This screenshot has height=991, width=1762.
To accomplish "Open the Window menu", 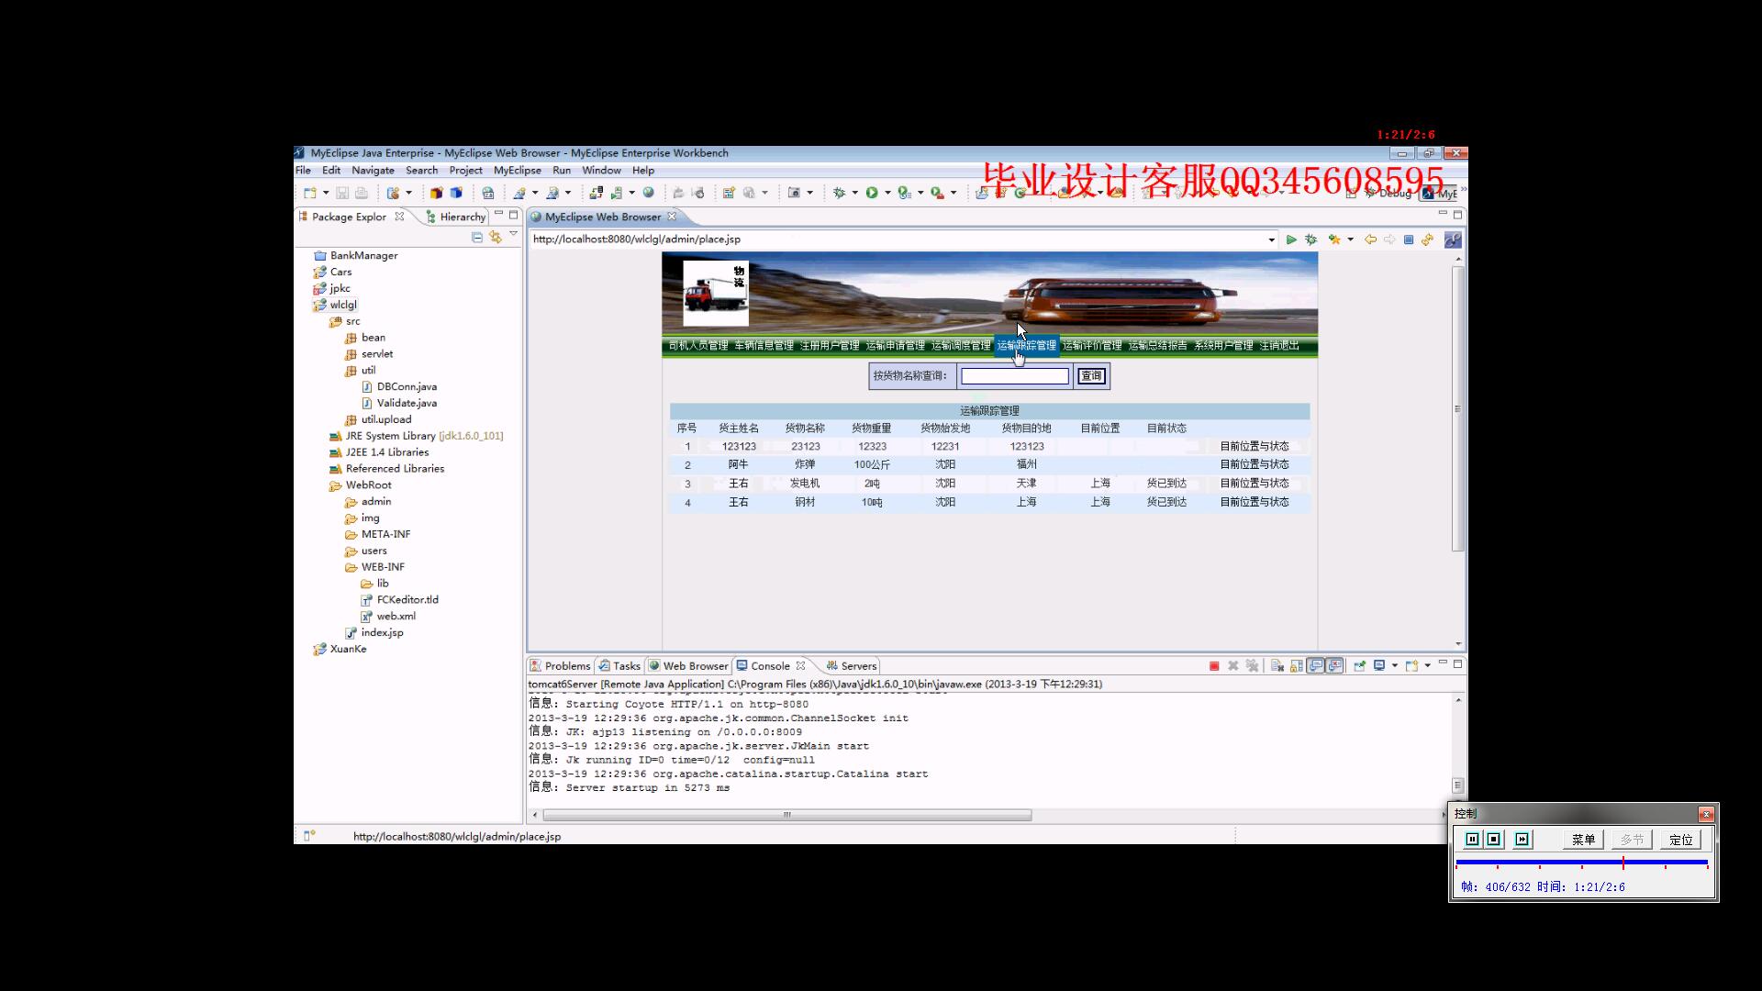I will [601, 171].
